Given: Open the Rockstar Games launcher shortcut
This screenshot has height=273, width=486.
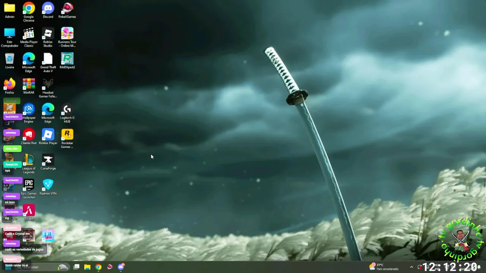Looking at the screenshot, I should [x=67, y=138].
